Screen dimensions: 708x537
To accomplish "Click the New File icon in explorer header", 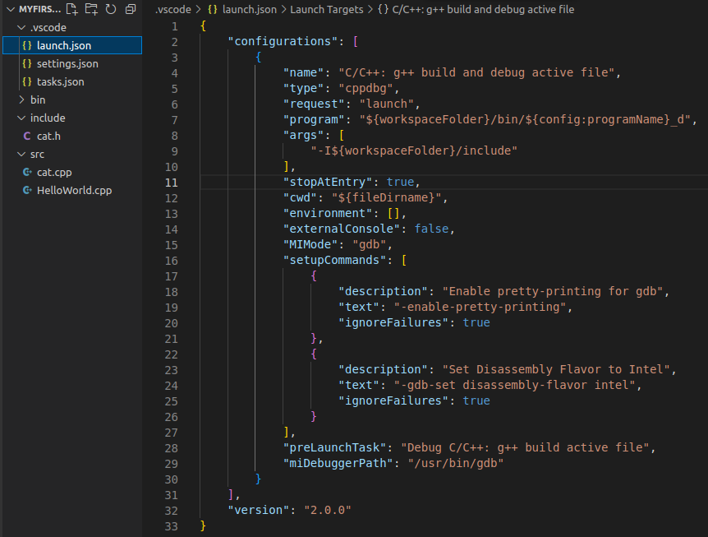I will pyautogui.click(x=72, y=9).
